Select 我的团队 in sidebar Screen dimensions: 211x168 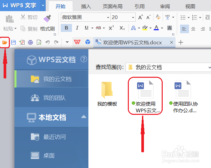[51, 98]
